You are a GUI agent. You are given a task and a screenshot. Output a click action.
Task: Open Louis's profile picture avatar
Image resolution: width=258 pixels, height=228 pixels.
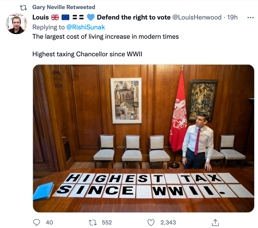click(17, 24)
